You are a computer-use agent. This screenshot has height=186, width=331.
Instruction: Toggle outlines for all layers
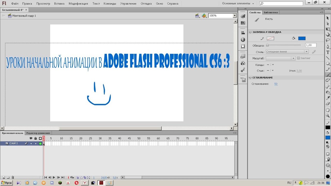(40, 138)
